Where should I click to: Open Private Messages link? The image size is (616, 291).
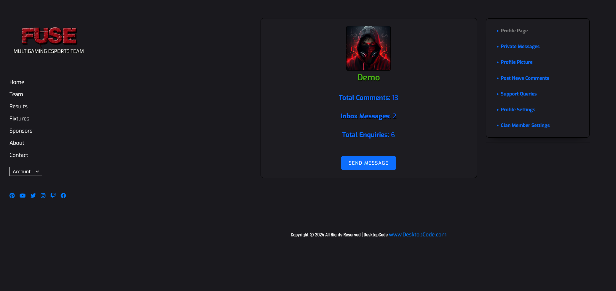pos(520,47)
